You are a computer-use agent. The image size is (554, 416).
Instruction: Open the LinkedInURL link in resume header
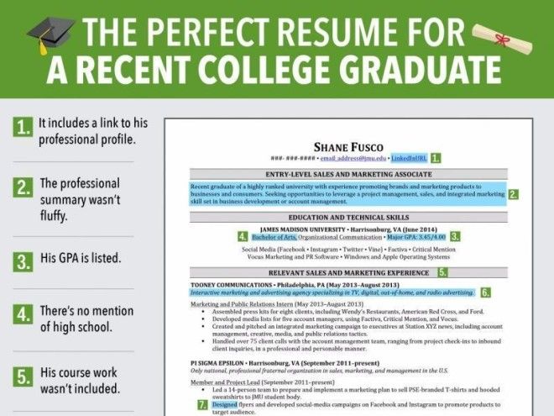pyautogui.click(x=409, y=158)
